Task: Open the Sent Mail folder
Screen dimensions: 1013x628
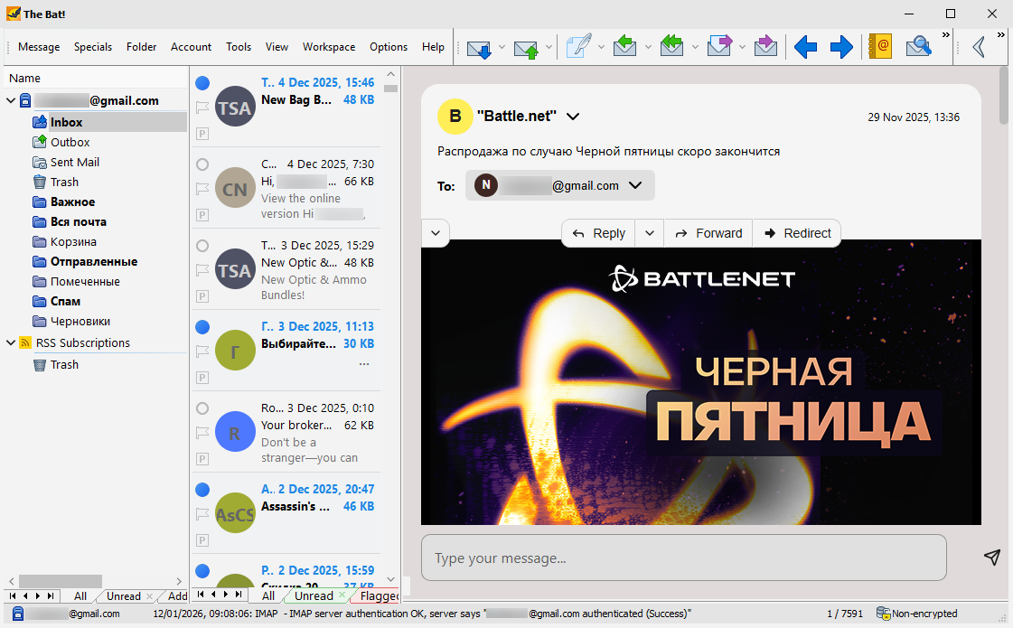Action: pos(74,162)
